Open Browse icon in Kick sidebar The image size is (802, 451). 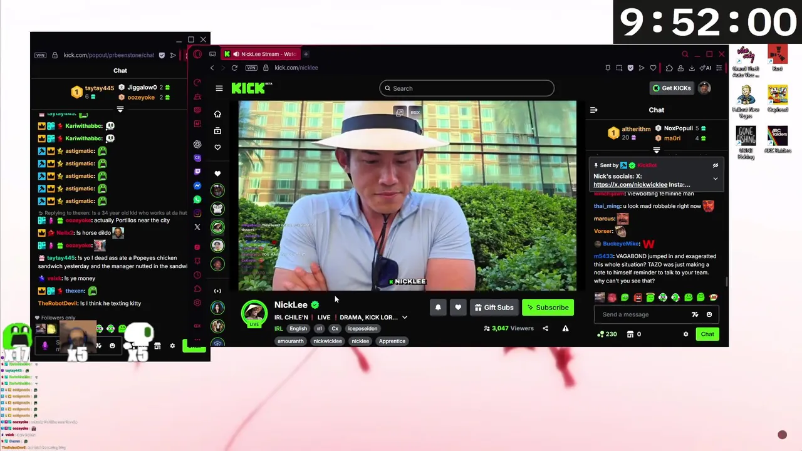pos(217,131)
